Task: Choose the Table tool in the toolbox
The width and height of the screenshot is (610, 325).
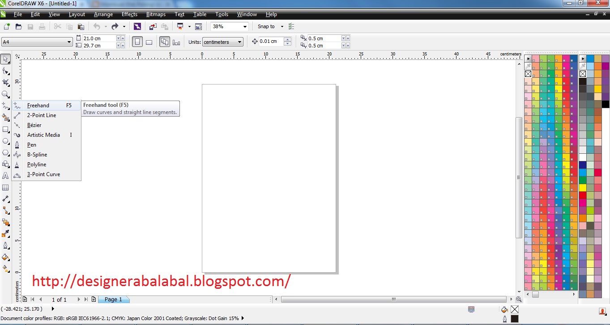Action: [6, 187]
